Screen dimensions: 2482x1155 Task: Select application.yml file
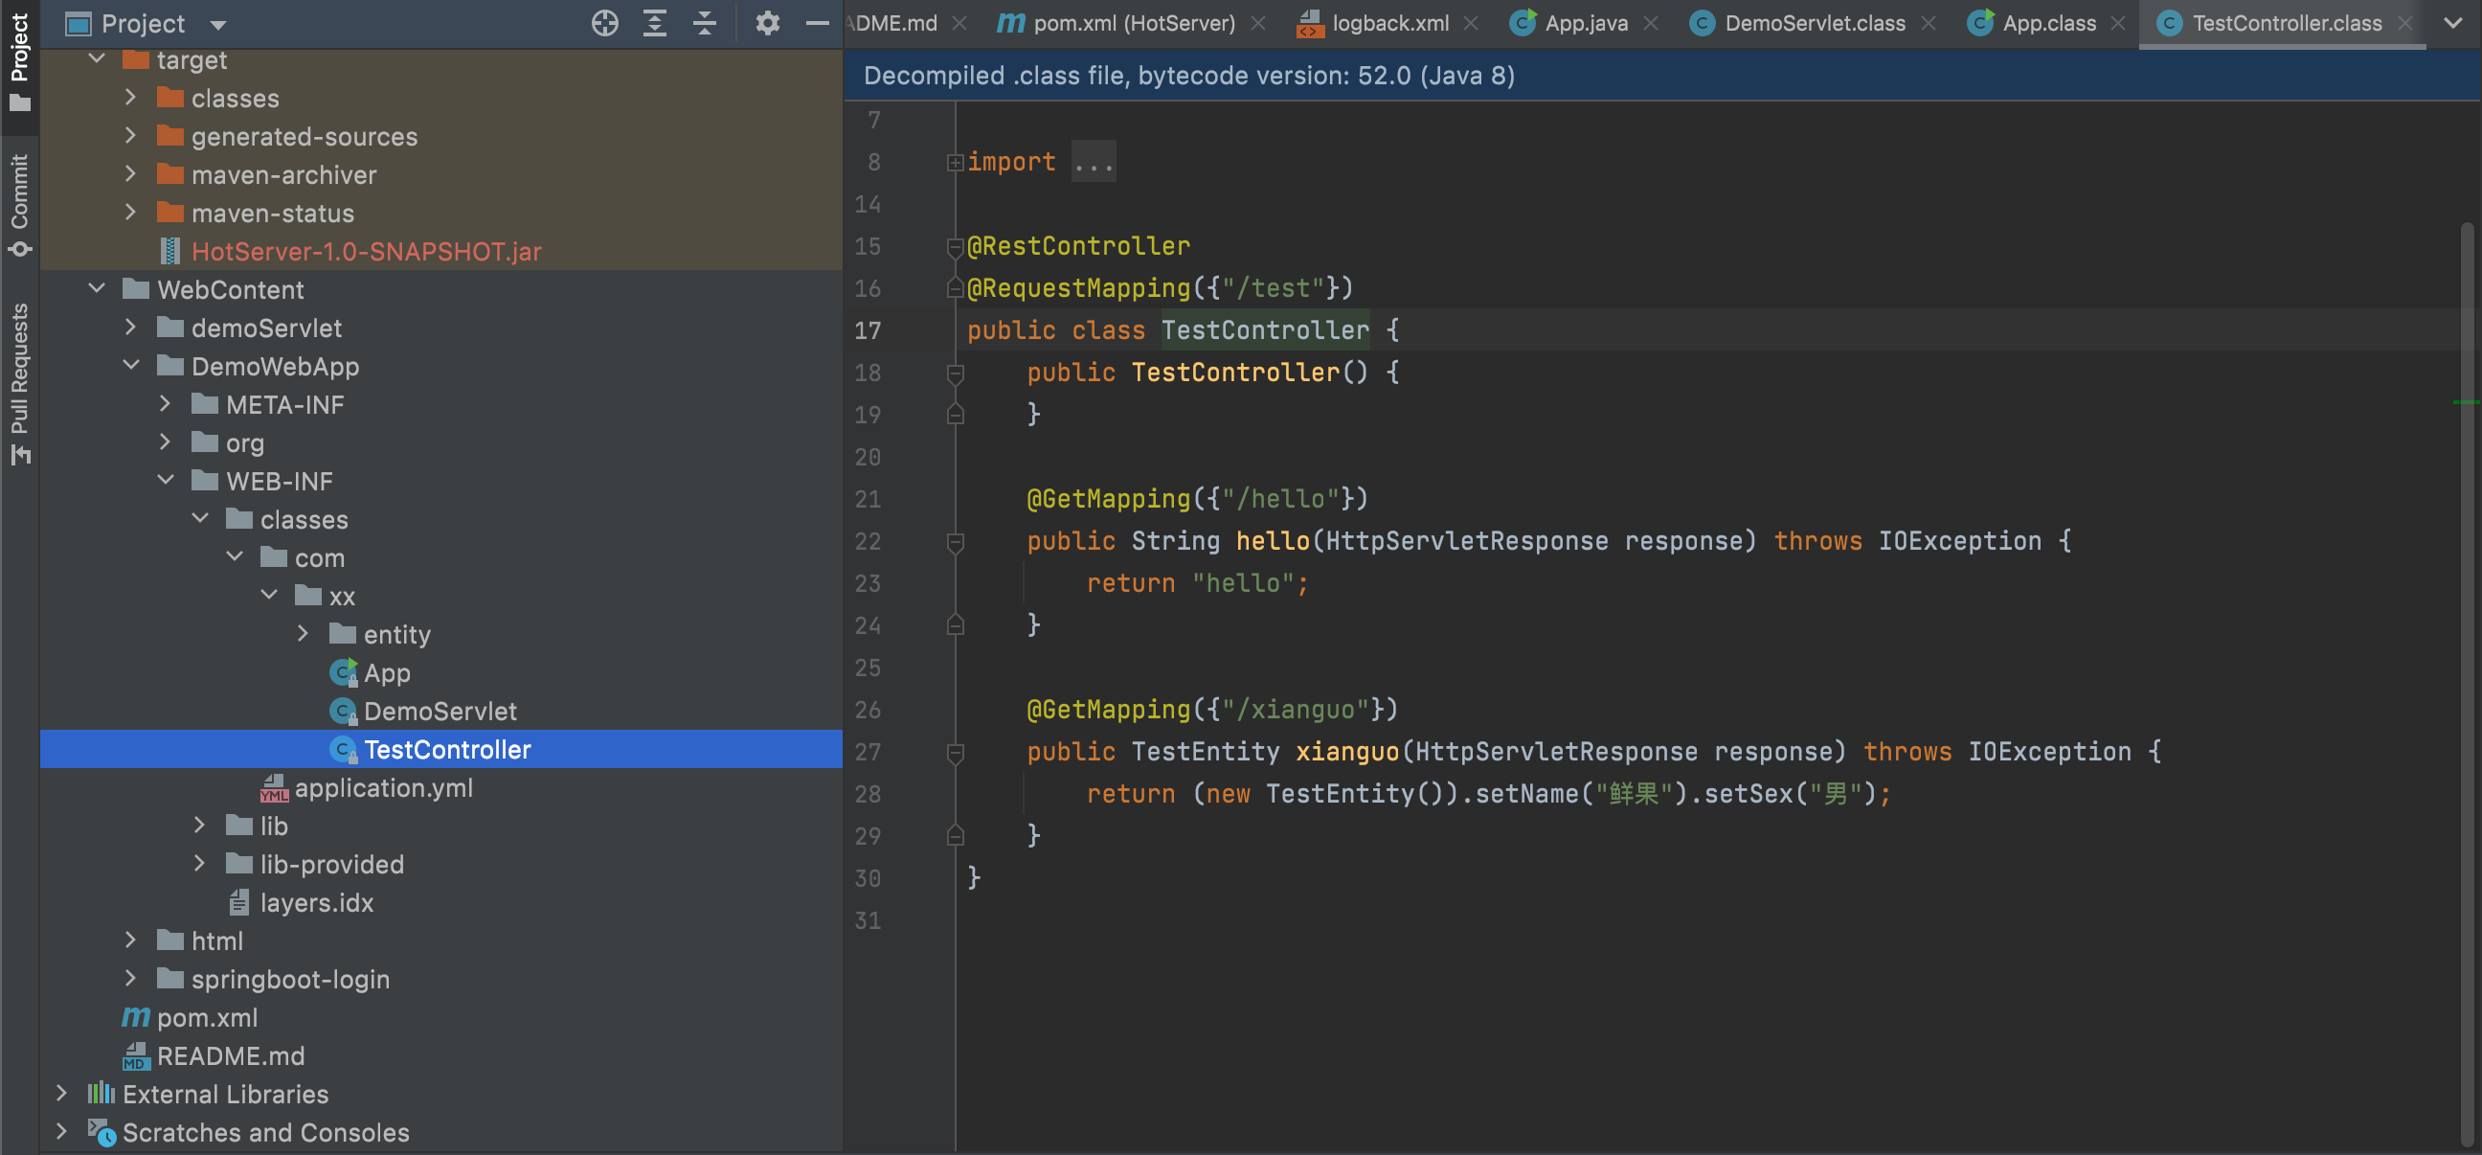point(383,788)
